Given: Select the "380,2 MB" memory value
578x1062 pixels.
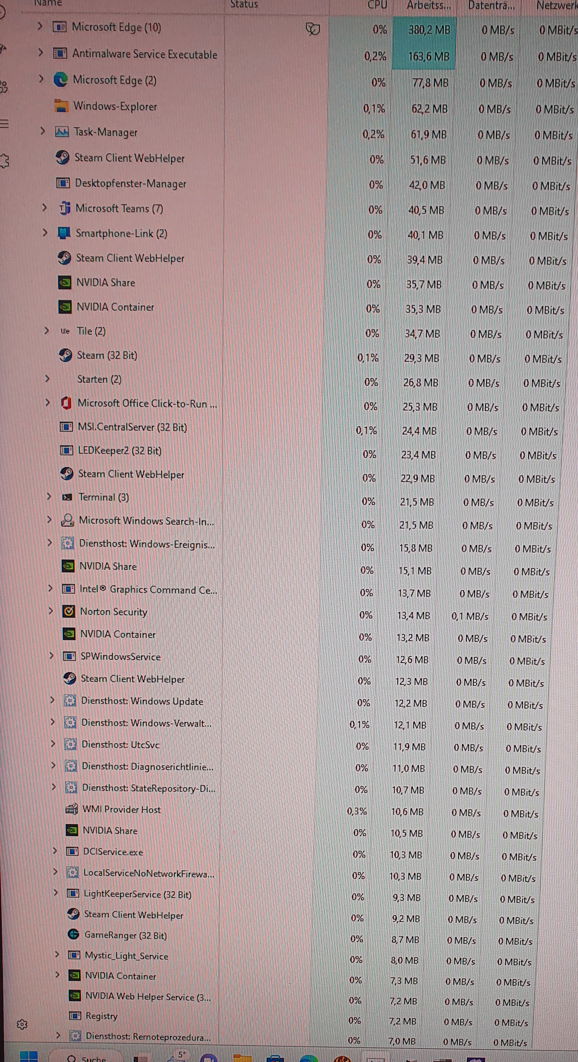Looking at the screenshot, I should pos(429,30).
